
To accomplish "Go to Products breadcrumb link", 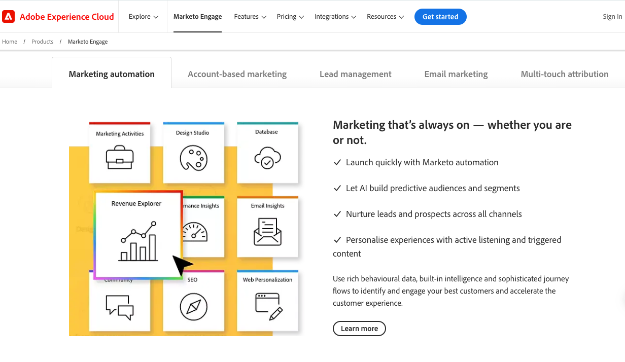I will click(42, 42).
